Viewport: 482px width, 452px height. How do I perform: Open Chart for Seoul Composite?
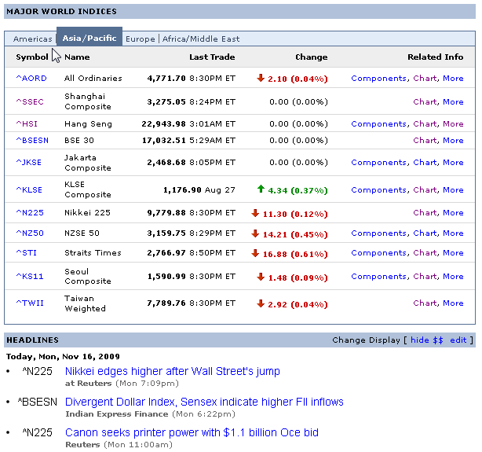point(425,277)
